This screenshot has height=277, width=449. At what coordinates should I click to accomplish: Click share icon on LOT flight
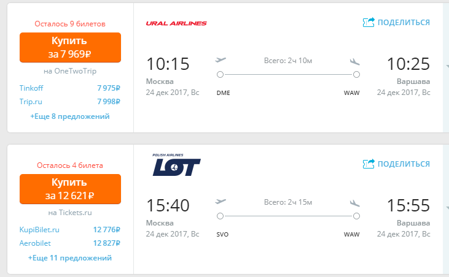(x=369, y=164)
